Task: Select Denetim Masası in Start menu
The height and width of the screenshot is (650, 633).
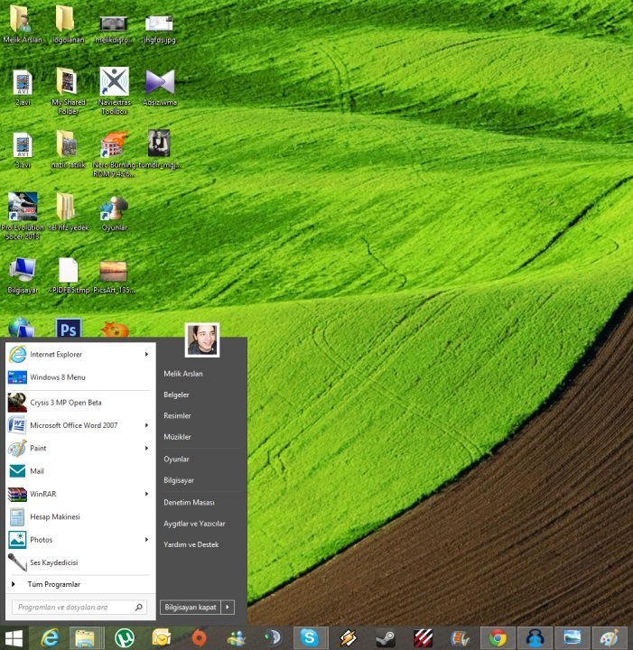Action: pos(189,502)
